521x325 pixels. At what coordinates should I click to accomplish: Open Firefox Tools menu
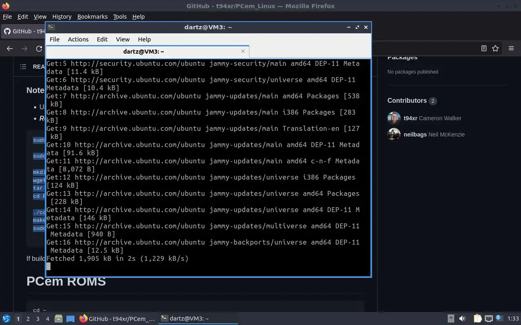[x=120, y=17]
